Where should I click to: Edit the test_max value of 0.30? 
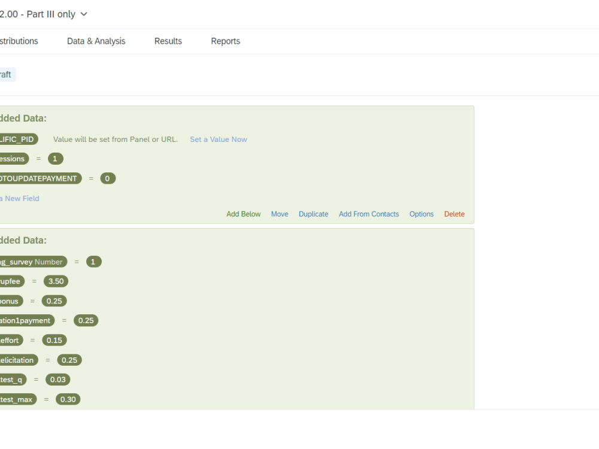click(x=68, y=399)
